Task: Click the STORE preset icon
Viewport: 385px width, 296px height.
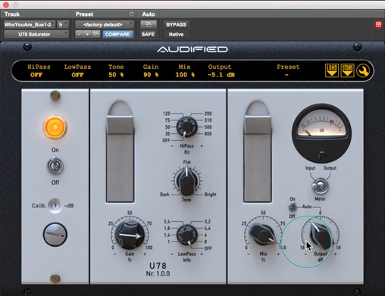Action: click(x=347, y=70)
